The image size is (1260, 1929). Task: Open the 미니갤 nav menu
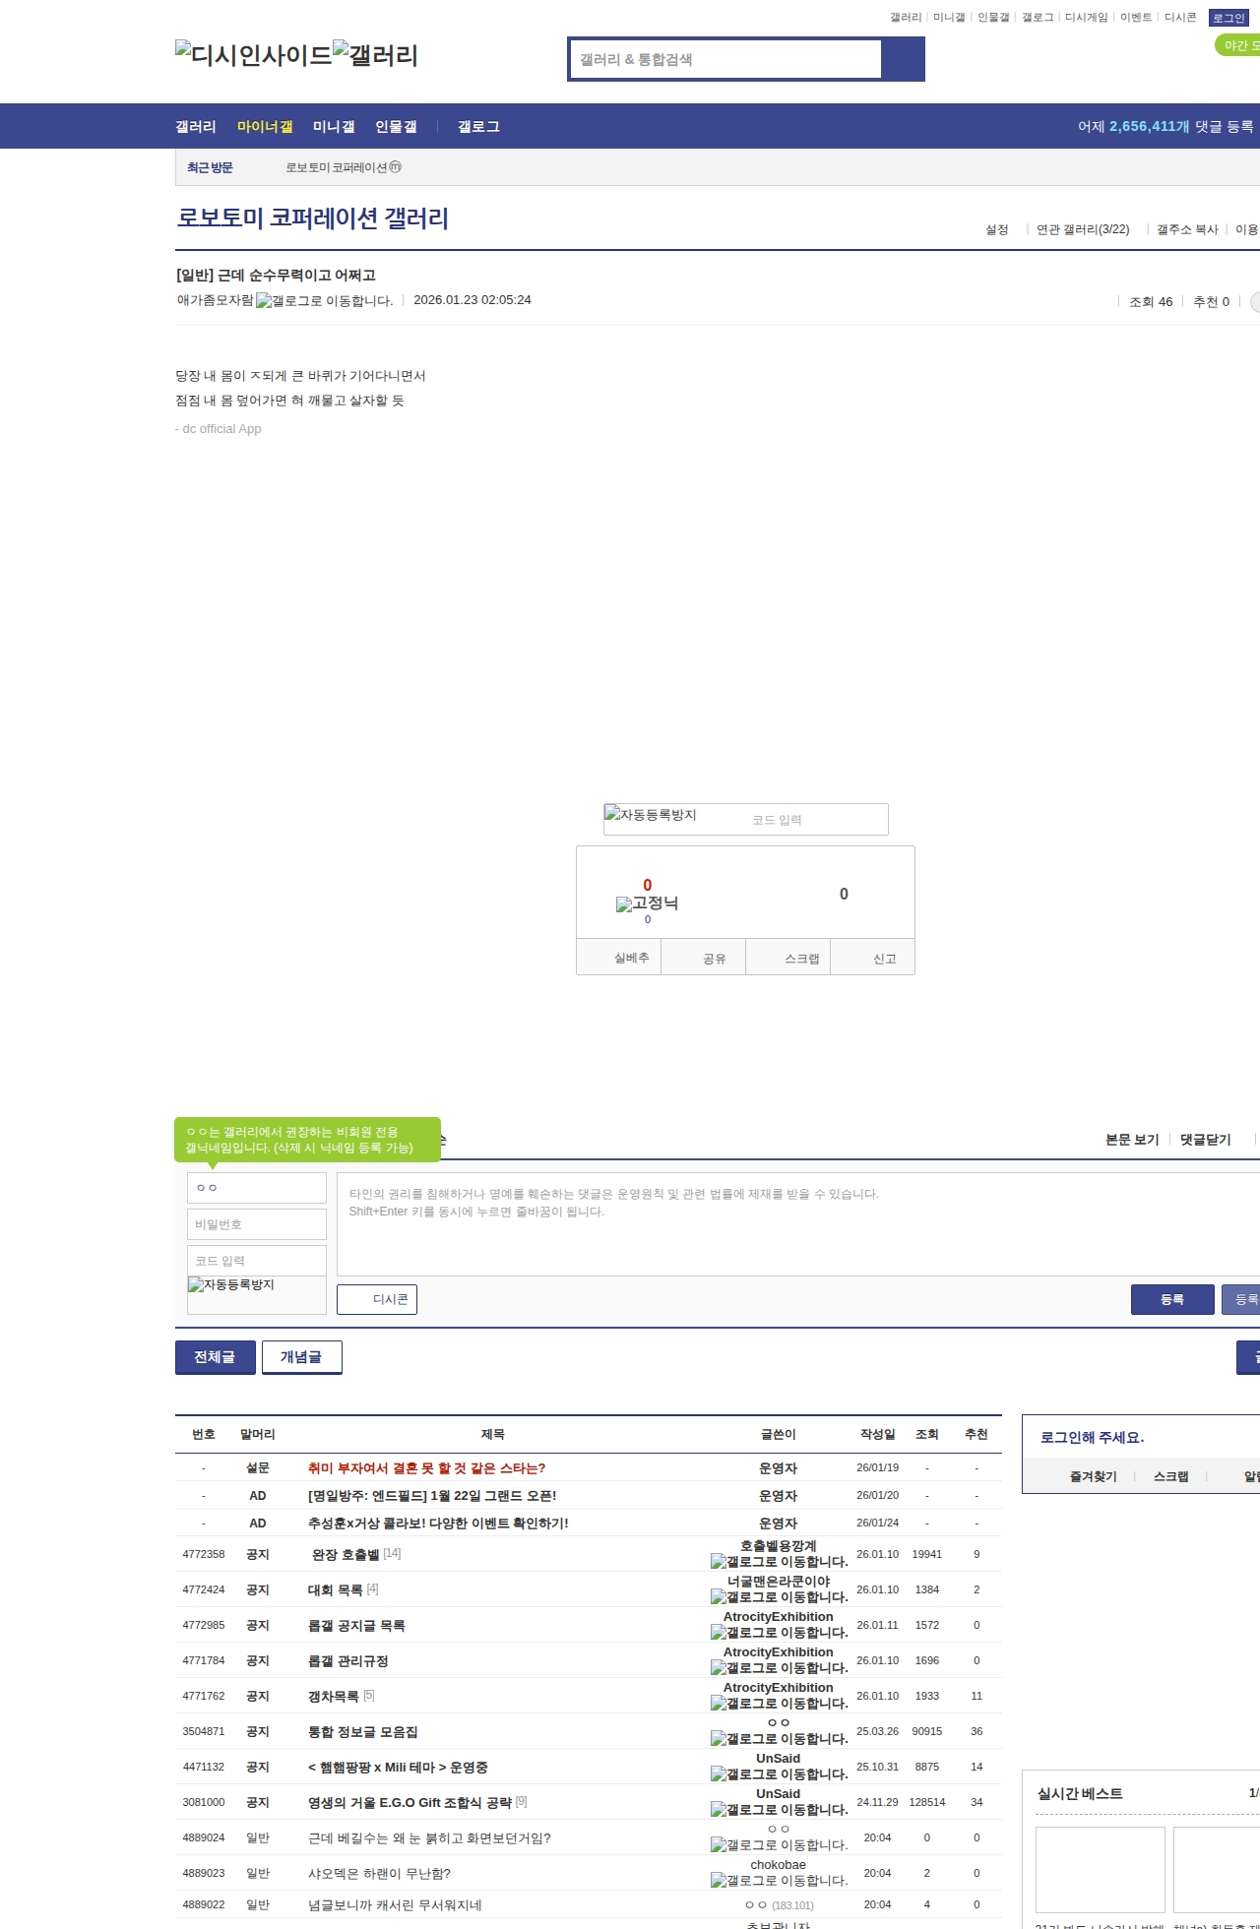(334, 126)
